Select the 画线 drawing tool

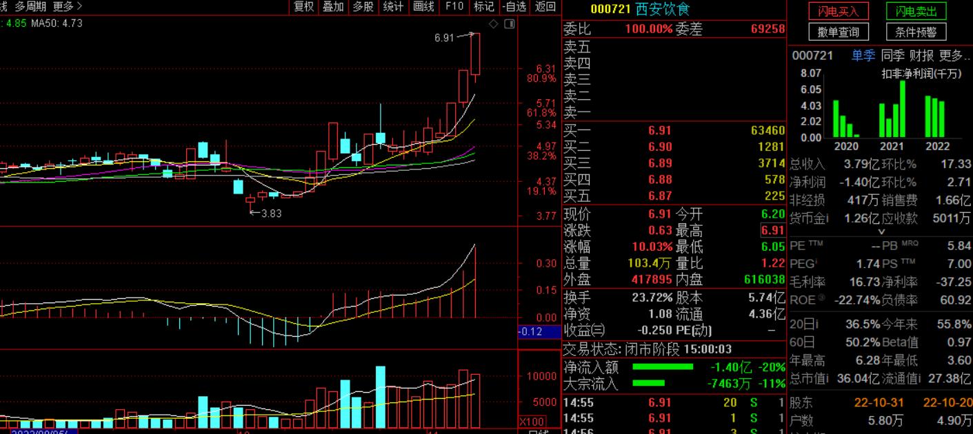click(423, 7)
